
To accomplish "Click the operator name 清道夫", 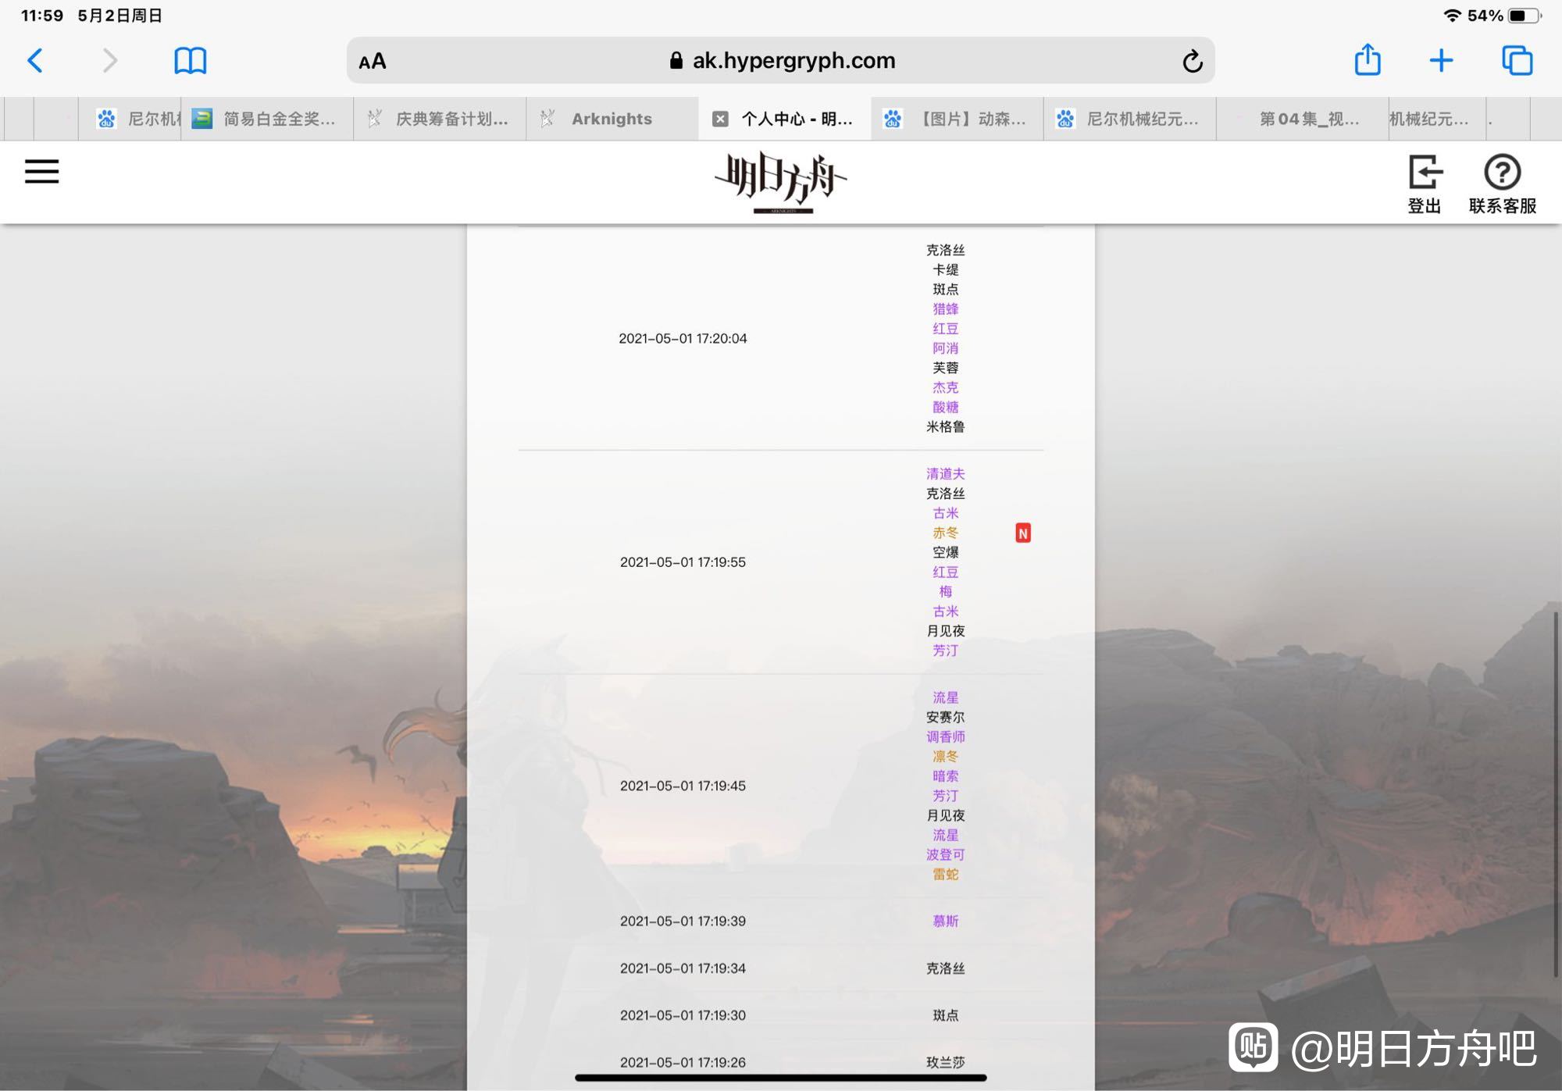I will 945,473.
